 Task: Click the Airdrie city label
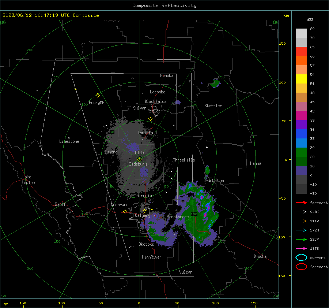click(x=144, y=196)
